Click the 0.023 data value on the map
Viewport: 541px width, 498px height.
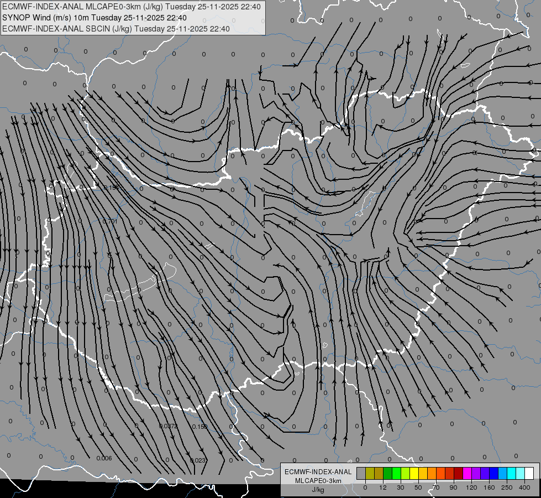198,460
